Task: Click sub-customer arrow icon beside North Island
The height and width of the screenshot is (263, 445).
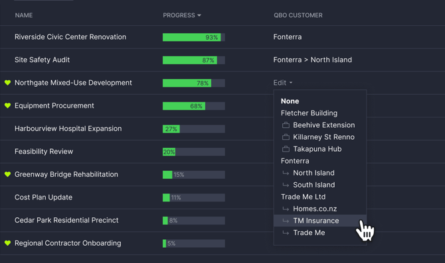Action: (x=286, y=173)
